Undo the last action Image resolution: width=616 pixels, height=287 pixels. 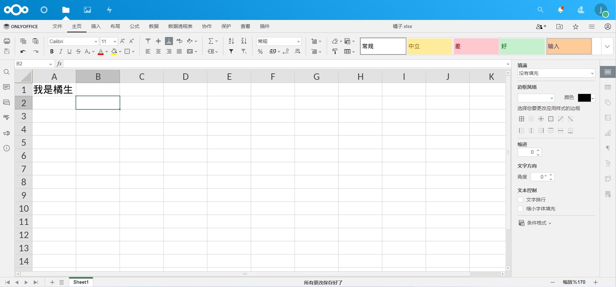pyautogui.click(x=23, y=51)
